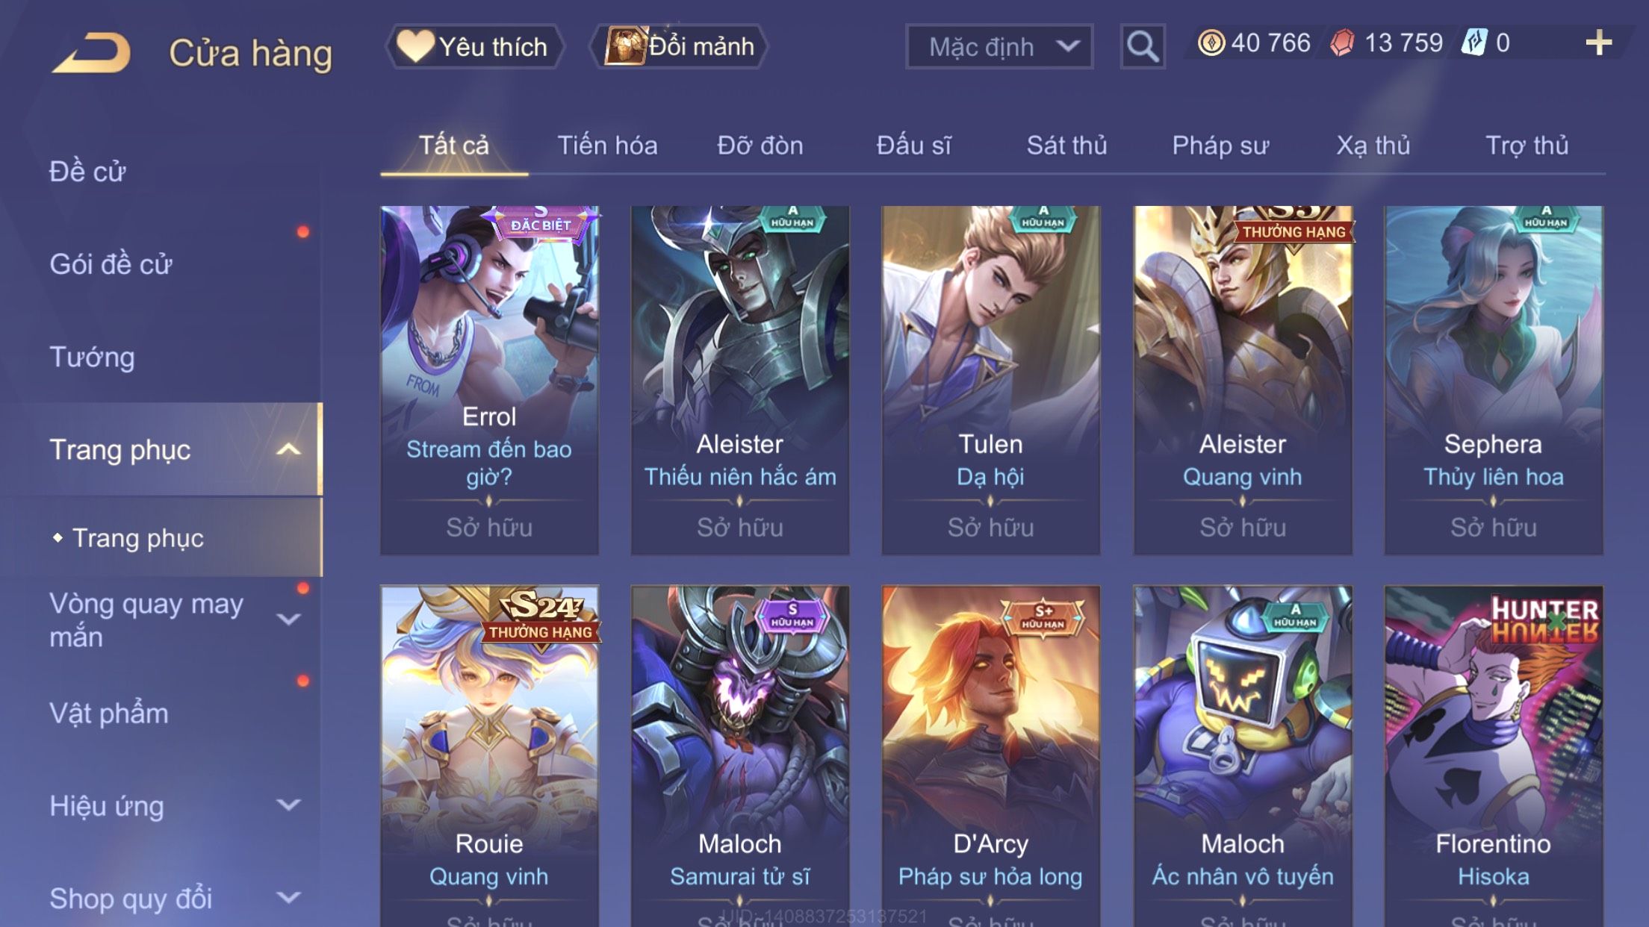The width and height of the screenshot is (1649, 927).
Task: Open Đổi mảnh fragment exchange button
Action: tap(679, 46)
